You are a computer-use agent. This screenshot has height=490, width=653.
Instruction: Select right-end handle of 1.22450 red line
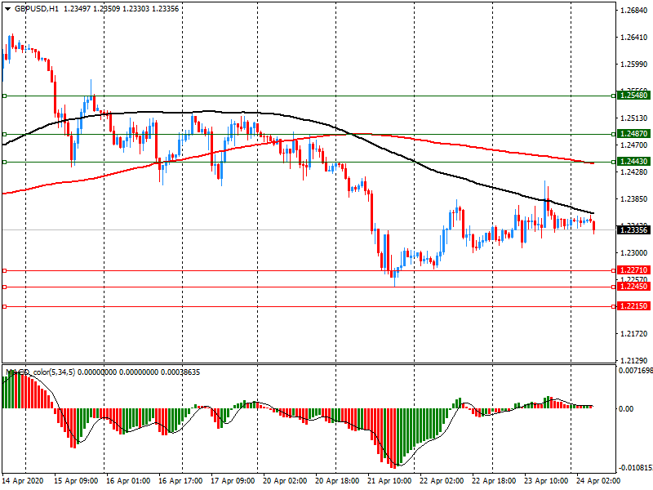(614, 287)
